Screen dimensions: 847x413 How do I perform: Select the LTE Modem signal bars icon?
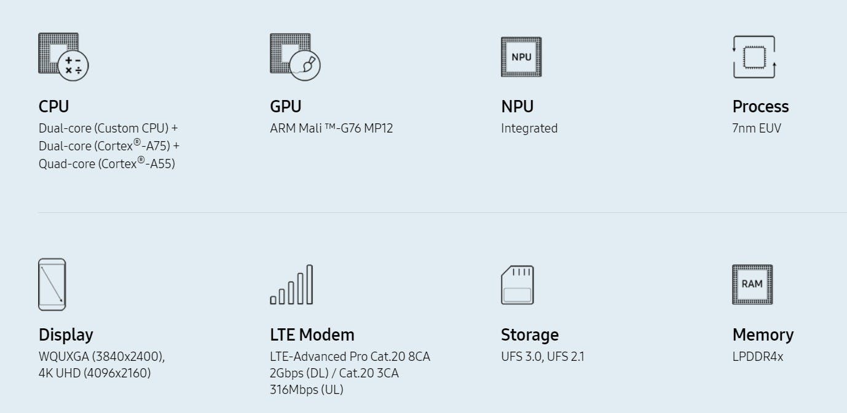point(291,285)
